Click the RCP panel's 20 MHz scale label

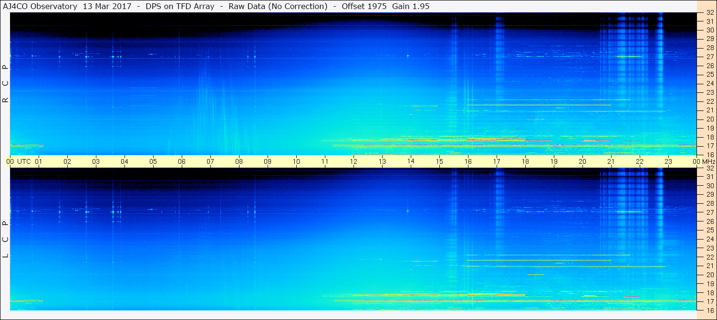pos(710,119)
